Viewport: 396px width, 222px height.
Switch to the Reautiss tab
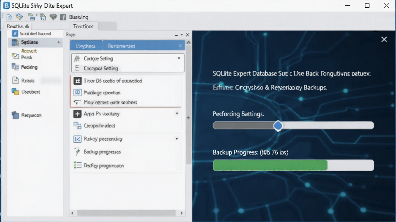(18, 26)
